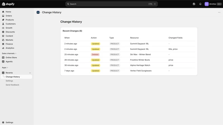Open the Reverta app entry
The image size is (223, 125).
click(9, 73)
